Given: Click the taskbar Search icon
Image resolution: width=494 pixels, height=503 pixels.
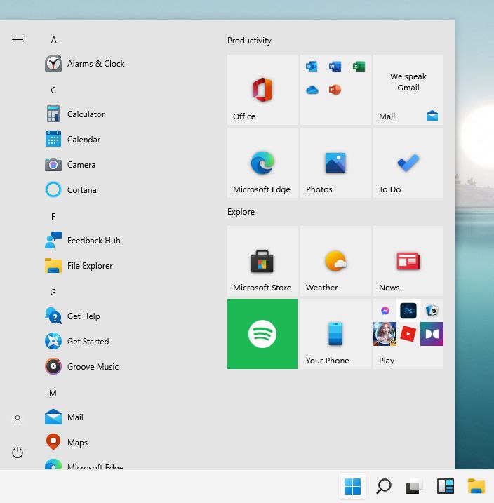Looking at the screenshot, I should click(383, 486).
